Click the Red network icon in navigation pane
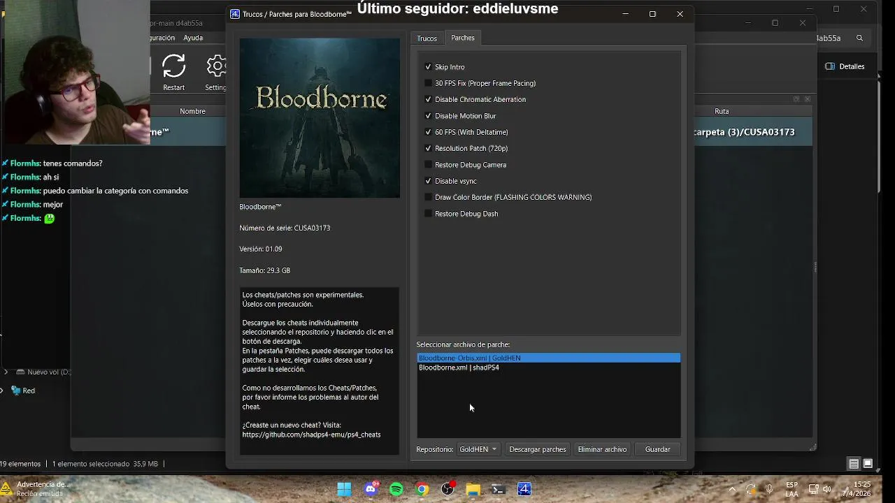Screen dimensions: 895x503 (16, 391)
